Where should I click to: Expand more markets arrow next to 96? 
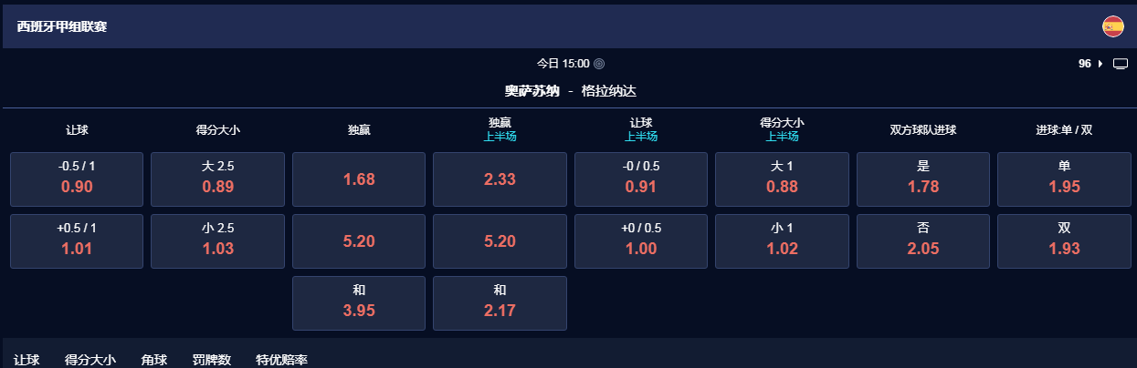click(x=1100, y=64)
